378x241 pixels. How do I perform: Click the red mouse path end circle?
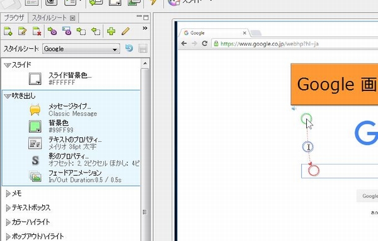tap(314, 171)
